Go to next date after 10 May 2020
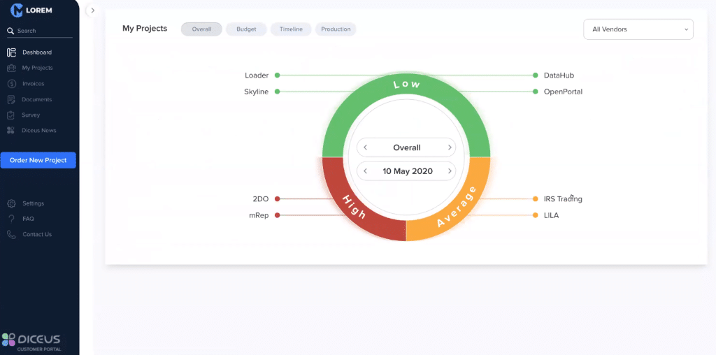 pyautogui.click(x=449, y=171)
